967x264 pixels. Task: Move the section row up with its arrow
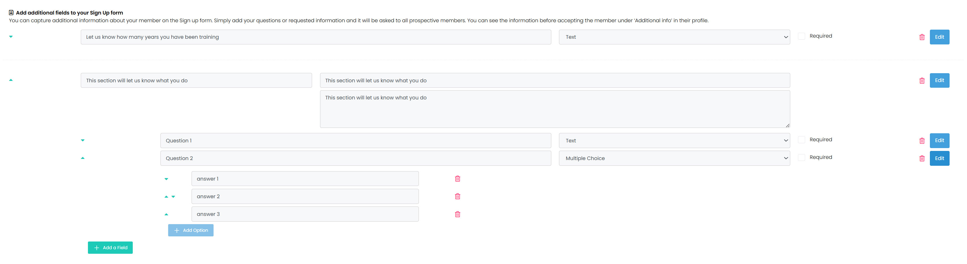coord(11,80)
